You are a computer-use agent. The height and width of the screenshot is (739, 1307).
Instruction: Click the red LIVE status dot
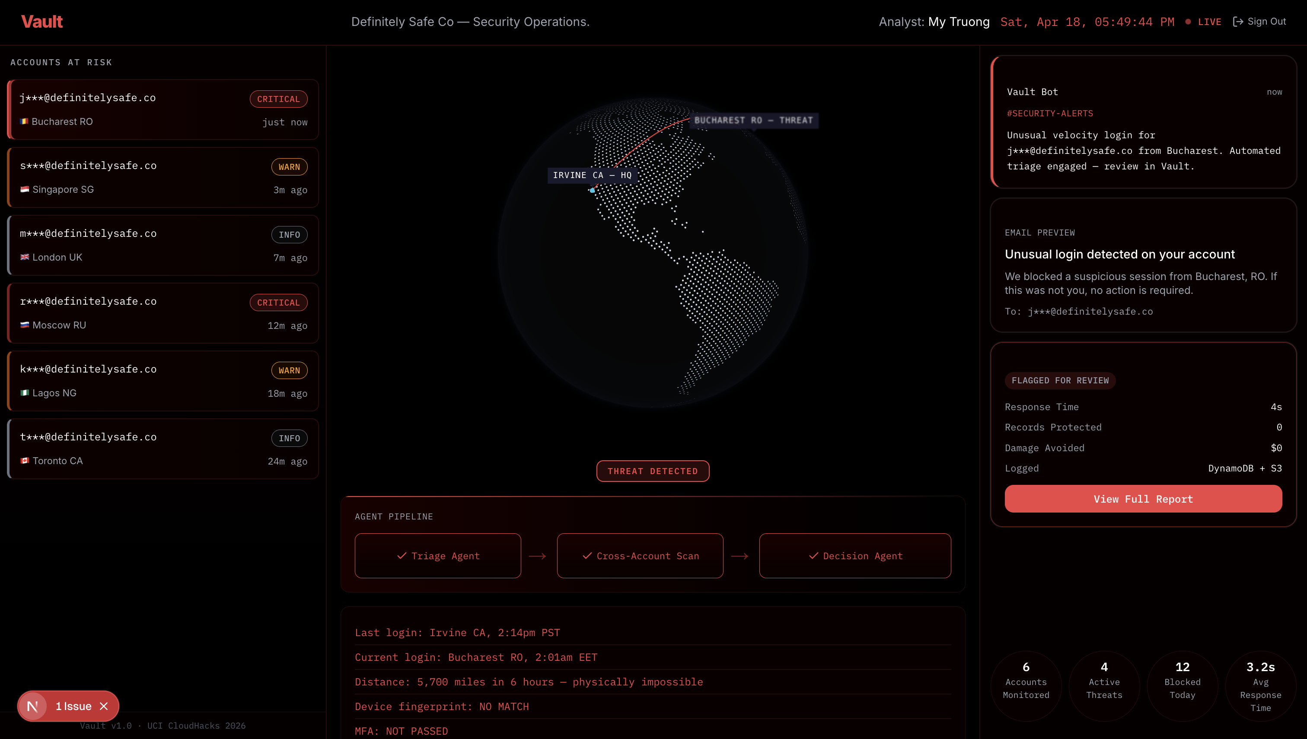tap(1188, 22)
